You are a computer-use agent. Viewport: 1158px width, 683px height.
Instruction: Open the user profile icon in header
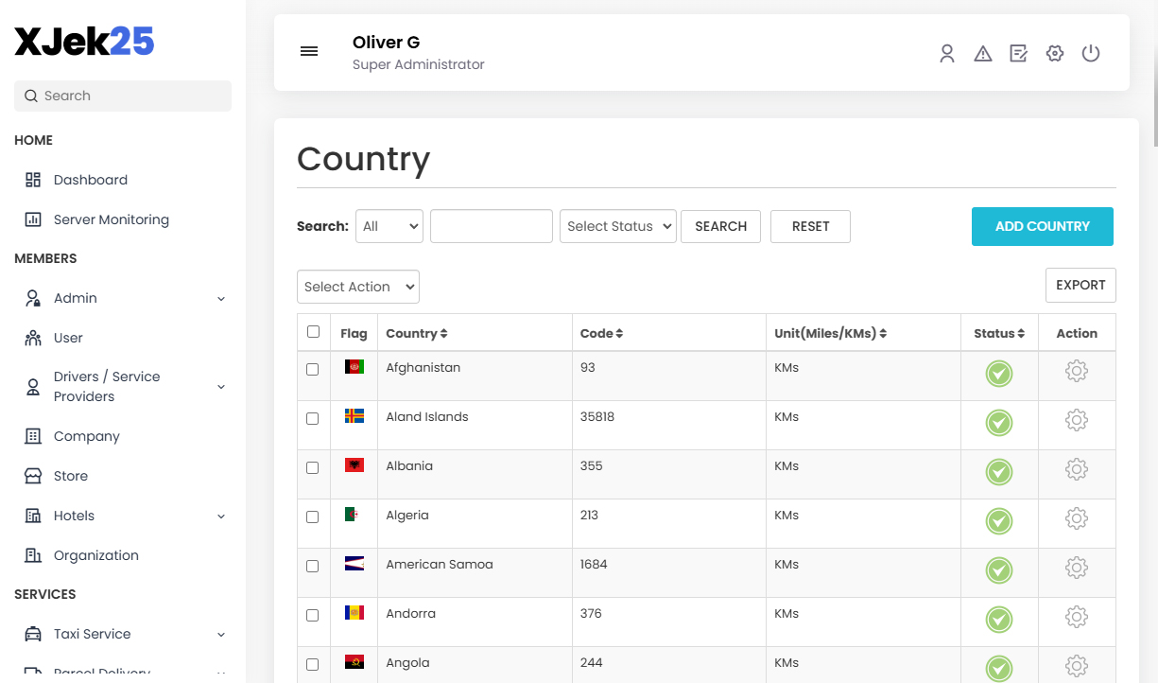946,54
